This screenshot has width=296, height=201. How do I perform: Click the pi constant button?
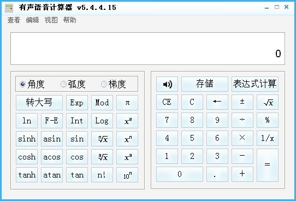click(x=127, y=103)
